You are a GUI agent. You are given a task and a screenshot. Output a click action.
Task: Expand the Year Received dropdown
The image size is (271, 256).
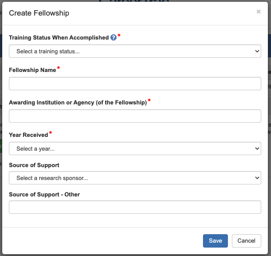[x=135, y=148]
